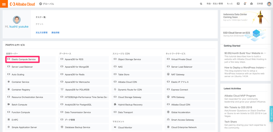The image size is (273, 132).
Task: Click the Simple Application Server icon
Action: coord(9,127)
